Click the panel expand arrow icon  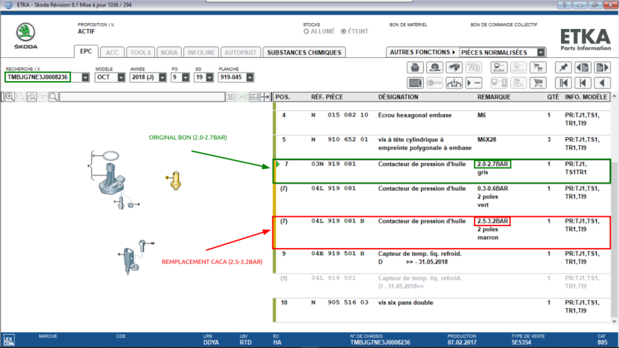265,96
